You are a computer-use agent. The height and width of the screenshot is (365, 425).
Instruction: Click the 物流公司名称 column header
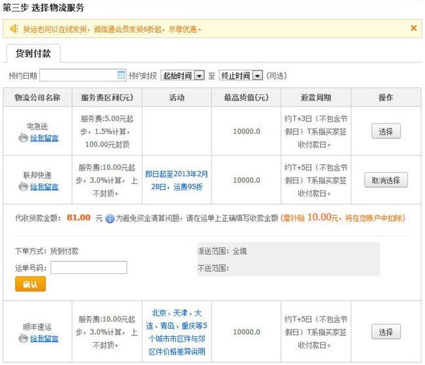click(x=37, y=97)
